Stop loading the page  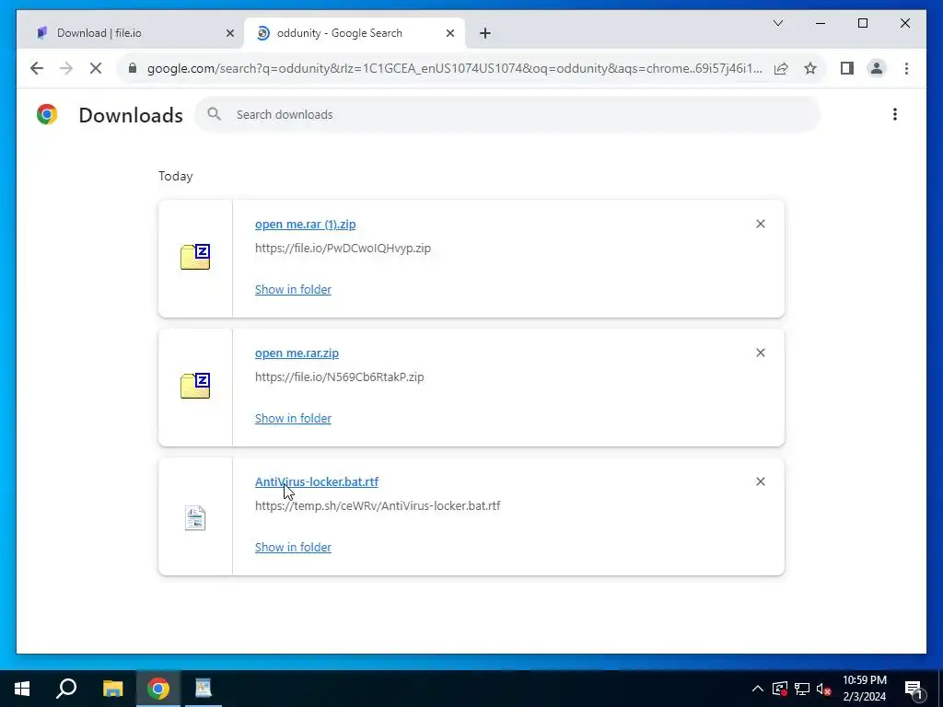(96, 68)
